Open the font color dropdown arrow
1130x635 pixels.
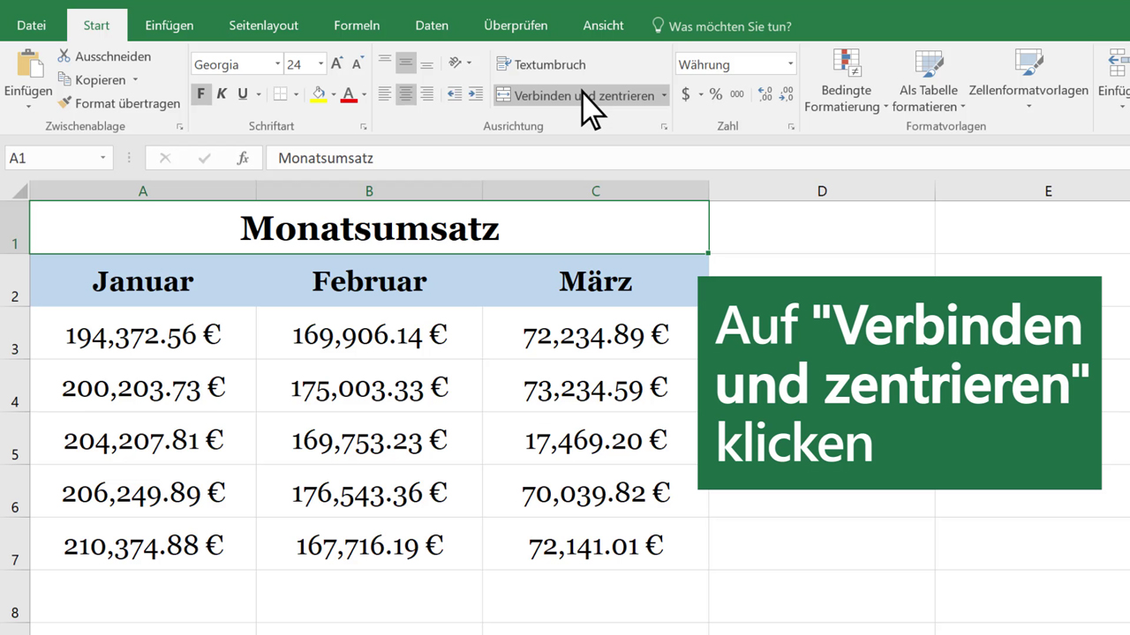click(x=365, y=93)
